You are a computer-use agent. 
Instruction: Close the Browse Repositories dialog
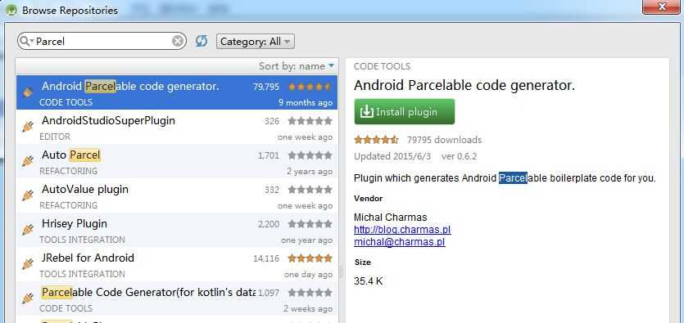tap(661, 7)
